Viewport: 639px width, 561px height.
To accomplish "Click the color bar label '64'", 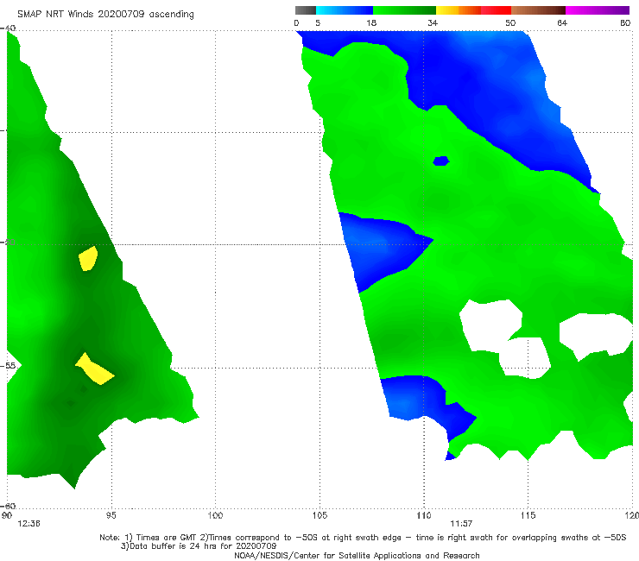I will pos(562,22).
